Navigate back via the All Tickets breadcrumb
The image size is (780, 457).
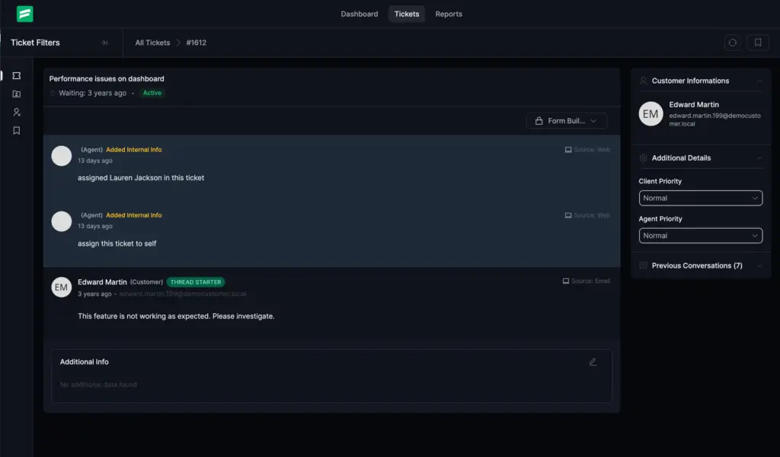coord(152,43)
